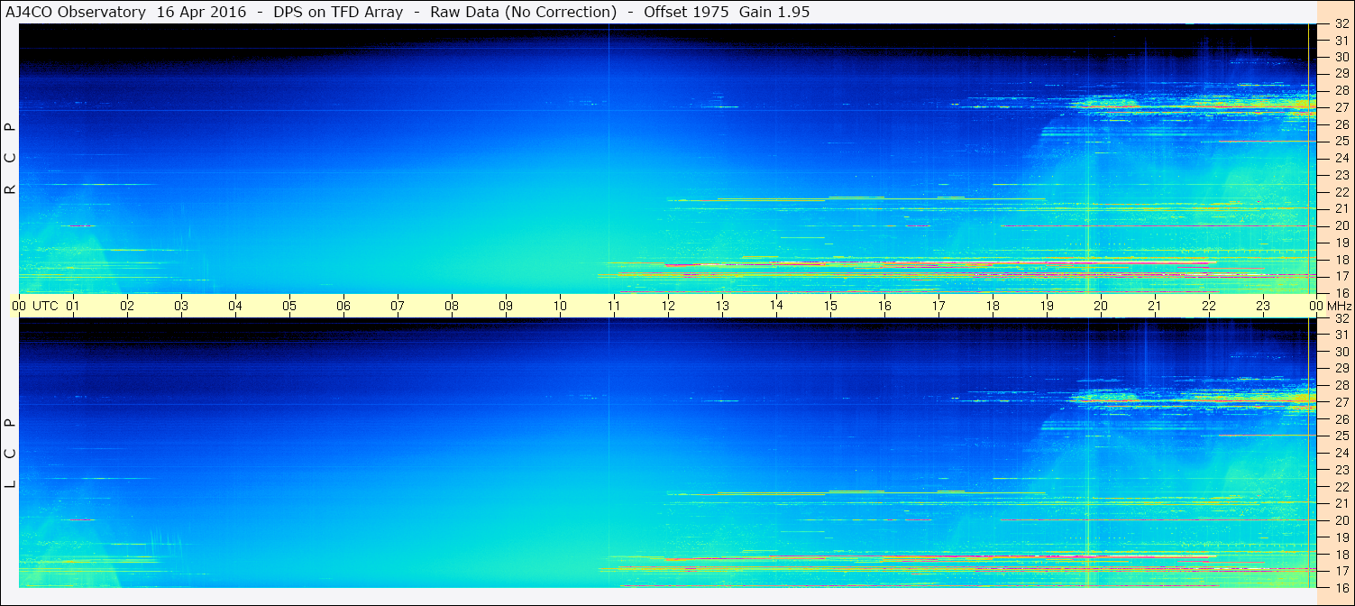The width and height of the screenshot is (1355, 606).
Task: Click the 02 hour mark on time axis
Action: (x=127, y=306)
